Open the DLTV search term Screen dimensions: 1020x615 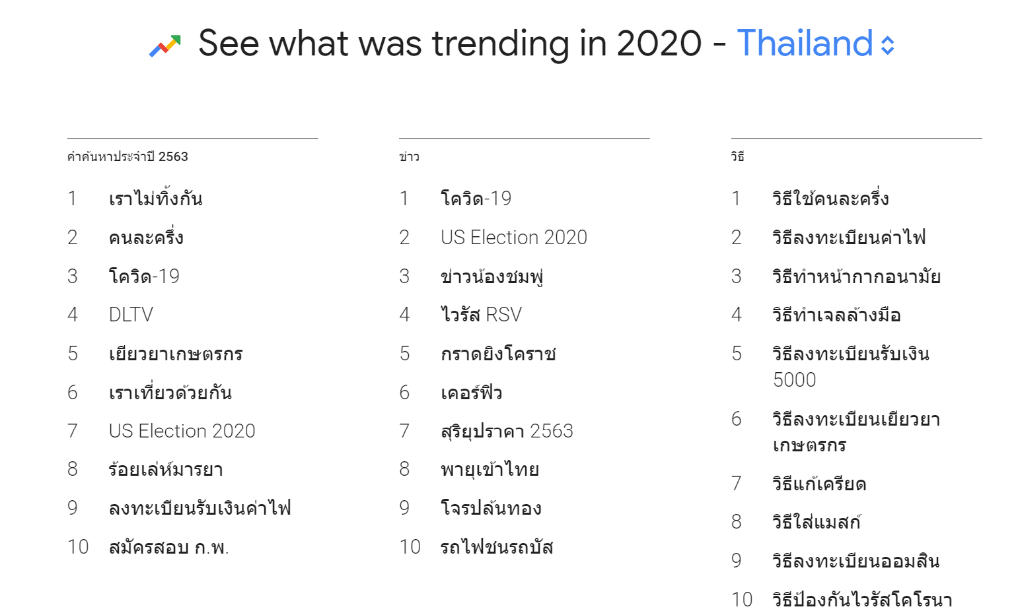click(x=131, y=315)
